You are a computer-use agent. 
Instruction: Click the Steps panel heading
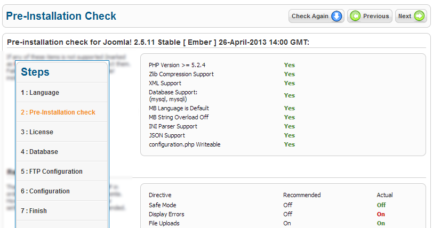35,72
